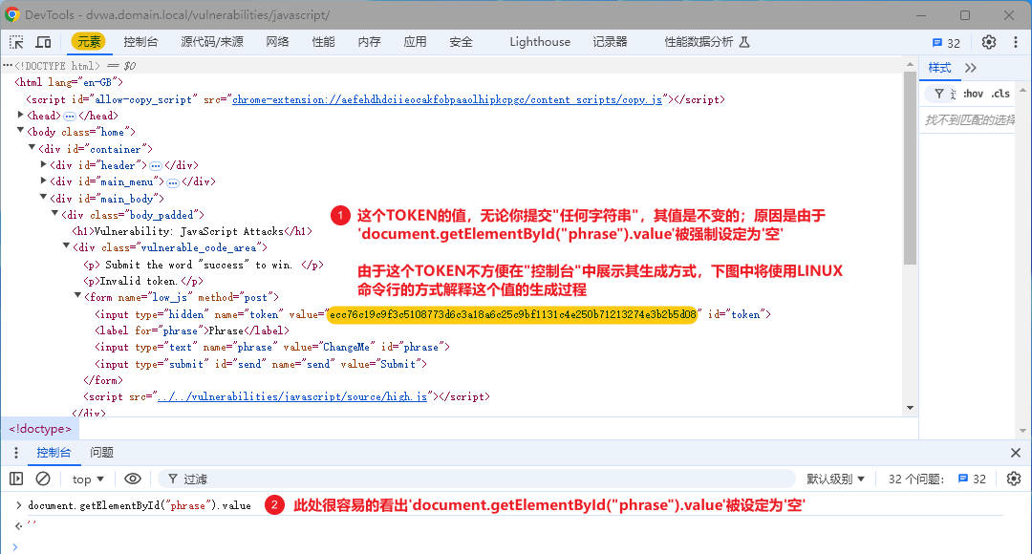
Task: Open console settings gear icon
Action: [1014, 479]
